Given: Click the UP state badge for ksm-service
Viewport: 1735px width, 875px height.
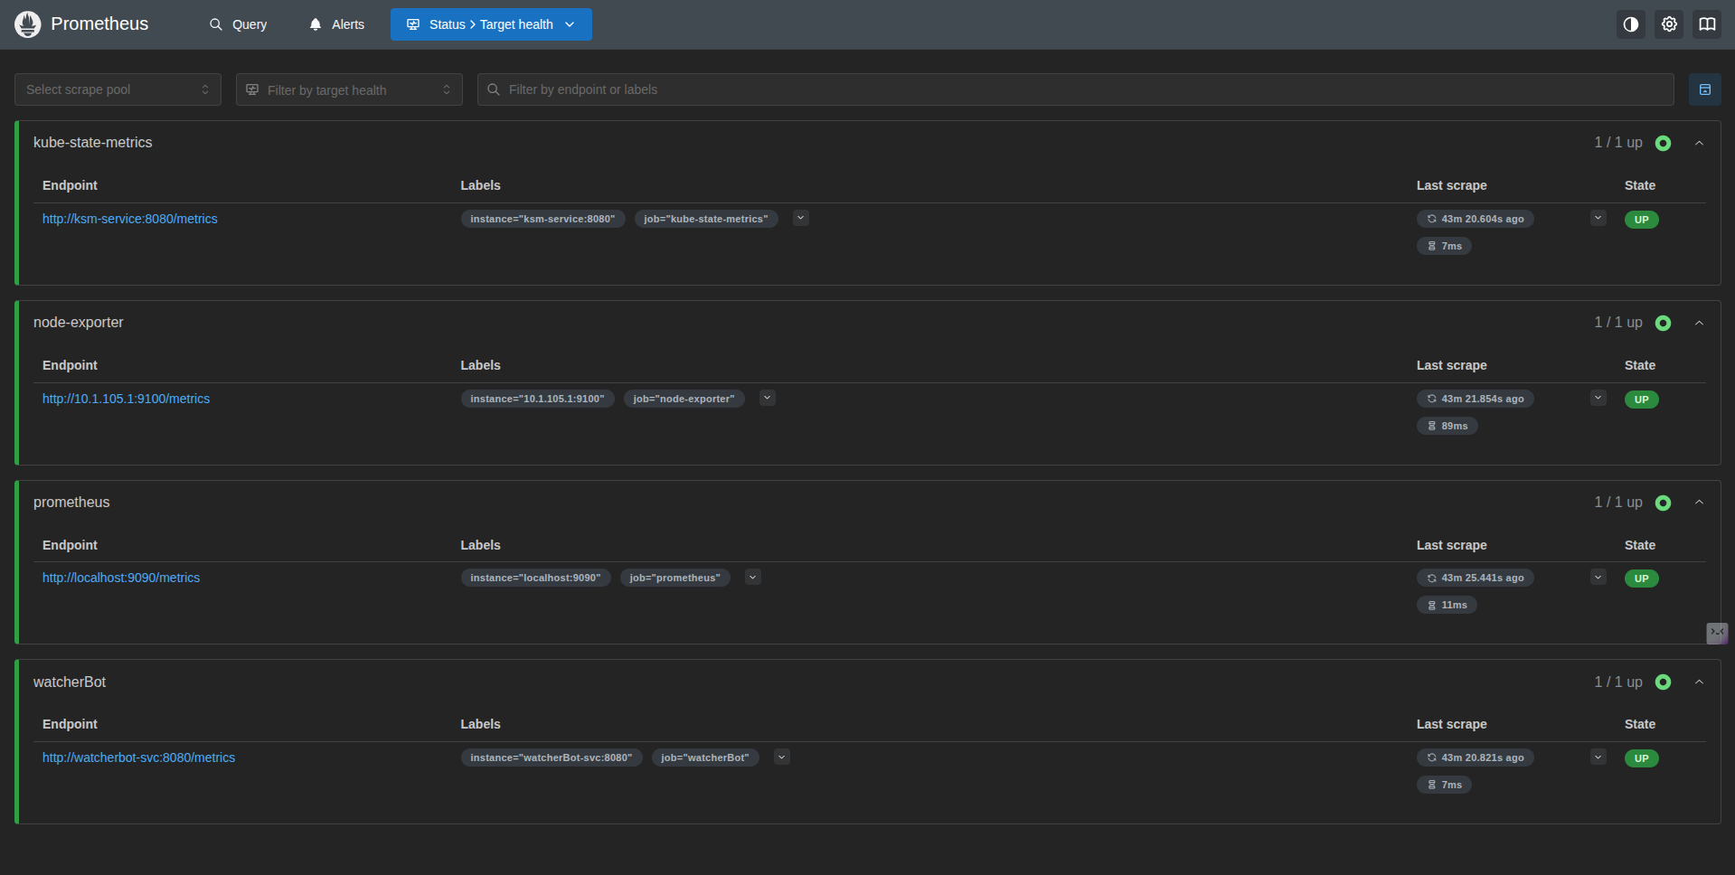Looking at the screenshot, I should pos(1641,220).
